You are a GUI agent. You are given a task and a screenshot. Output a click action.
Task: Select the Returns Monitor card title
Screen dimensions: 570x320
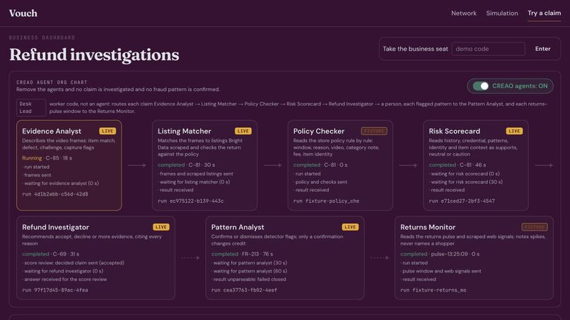[428, 227]
